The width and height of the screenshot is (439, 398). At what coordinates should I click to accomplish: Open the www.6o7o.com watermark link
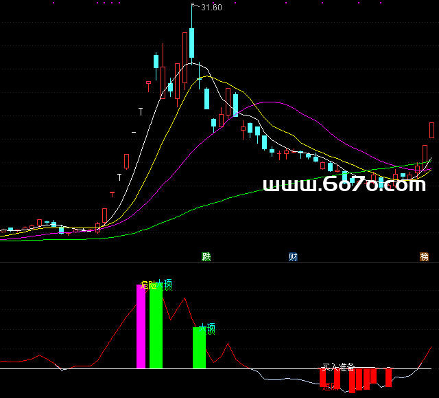coord(344,185)
